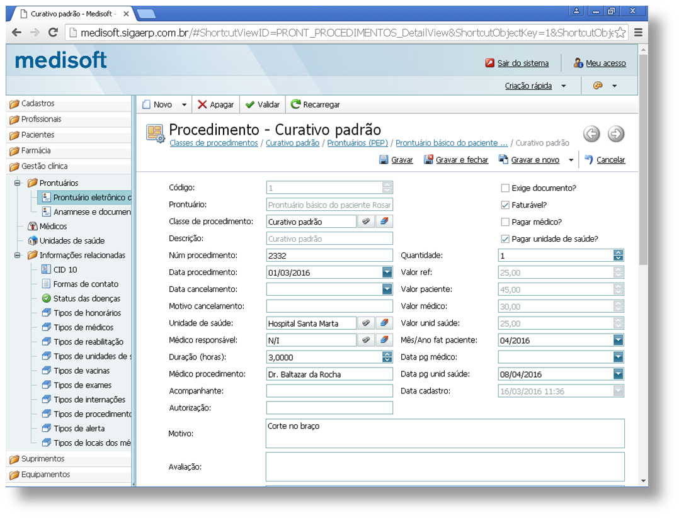The width and height of the screenshot is (679, 518).
Task: Toggle the Exige documento? checkbox
Action: (505, 188)
